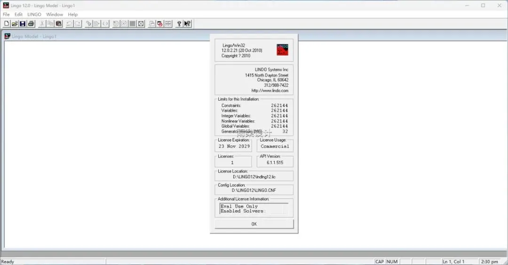Open Options via the crossed-box toolbar icon
The image size is (508, 265).
pos(141,23)
